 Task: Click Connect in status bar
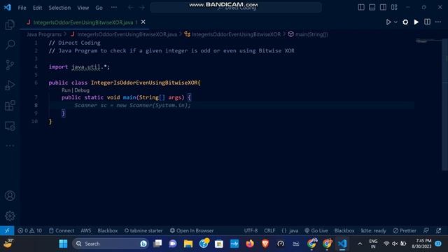(62, 230)
